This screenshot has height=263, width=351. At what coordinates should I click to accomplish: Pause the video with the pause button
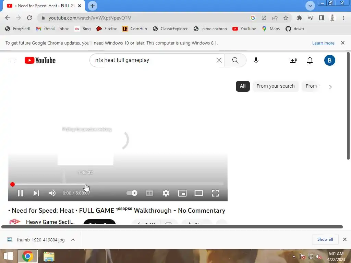click(x=20, y=193)
